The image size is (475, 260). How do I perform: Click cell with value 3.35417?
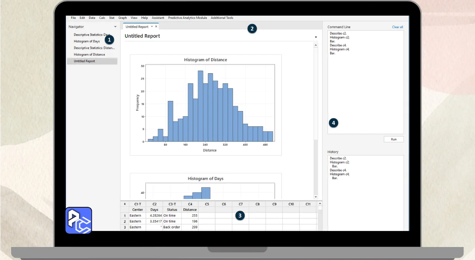[154, 221]
